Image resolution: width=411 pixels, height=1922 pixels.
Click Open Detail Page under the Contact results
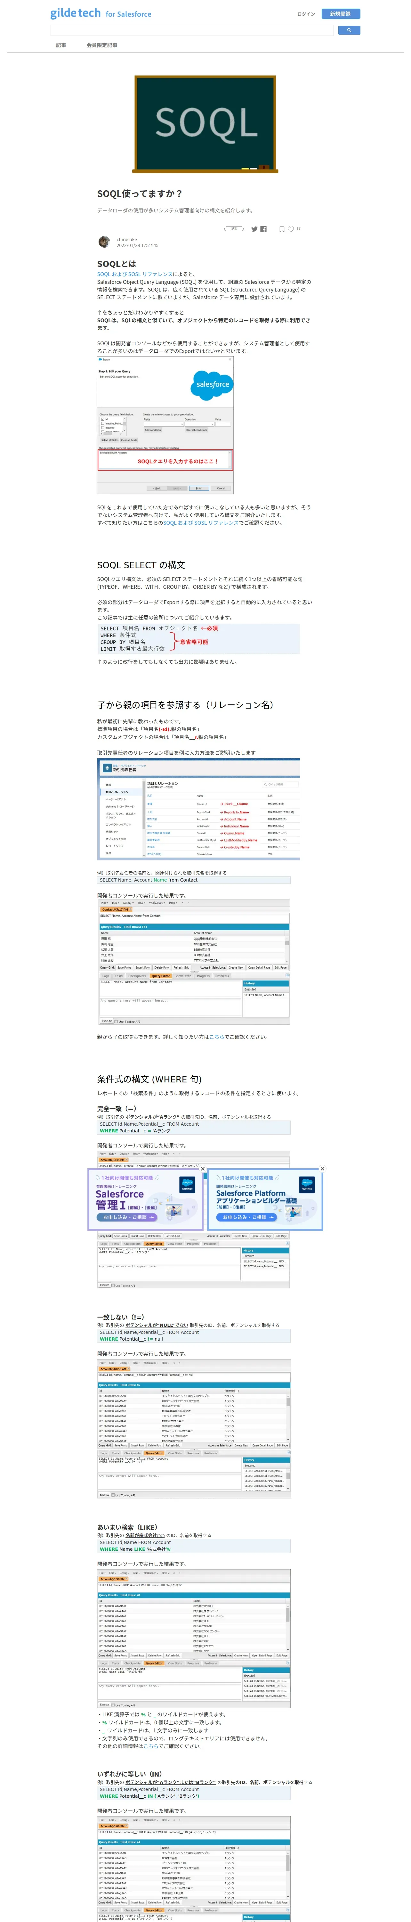[259, 968]
